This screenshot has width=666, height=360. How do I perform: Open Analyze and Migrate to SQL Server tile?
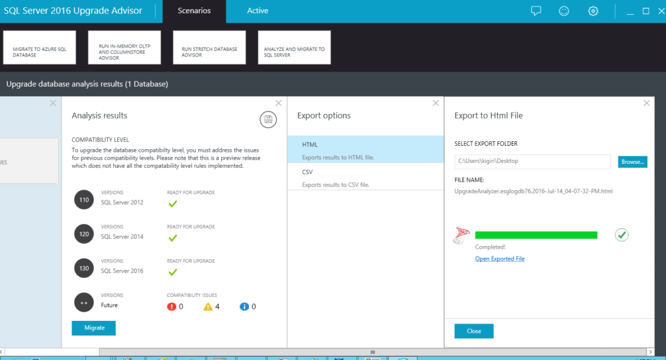pos(295,48)
